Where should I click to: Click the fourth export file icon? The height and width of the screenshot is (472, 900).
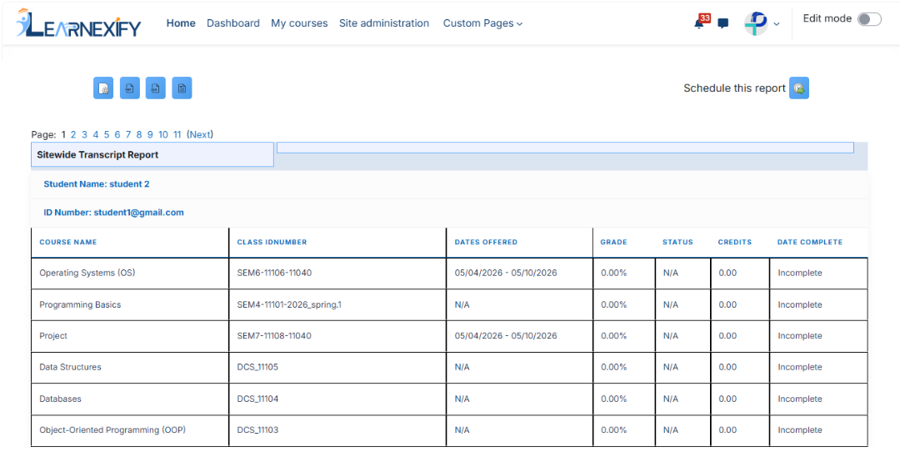pyautogui.click(x=182, y=88)
